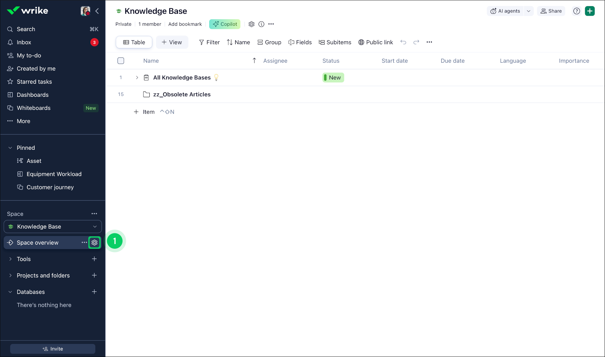Open Whiteboards
605x357 pixels.
[x=53, y=108]
